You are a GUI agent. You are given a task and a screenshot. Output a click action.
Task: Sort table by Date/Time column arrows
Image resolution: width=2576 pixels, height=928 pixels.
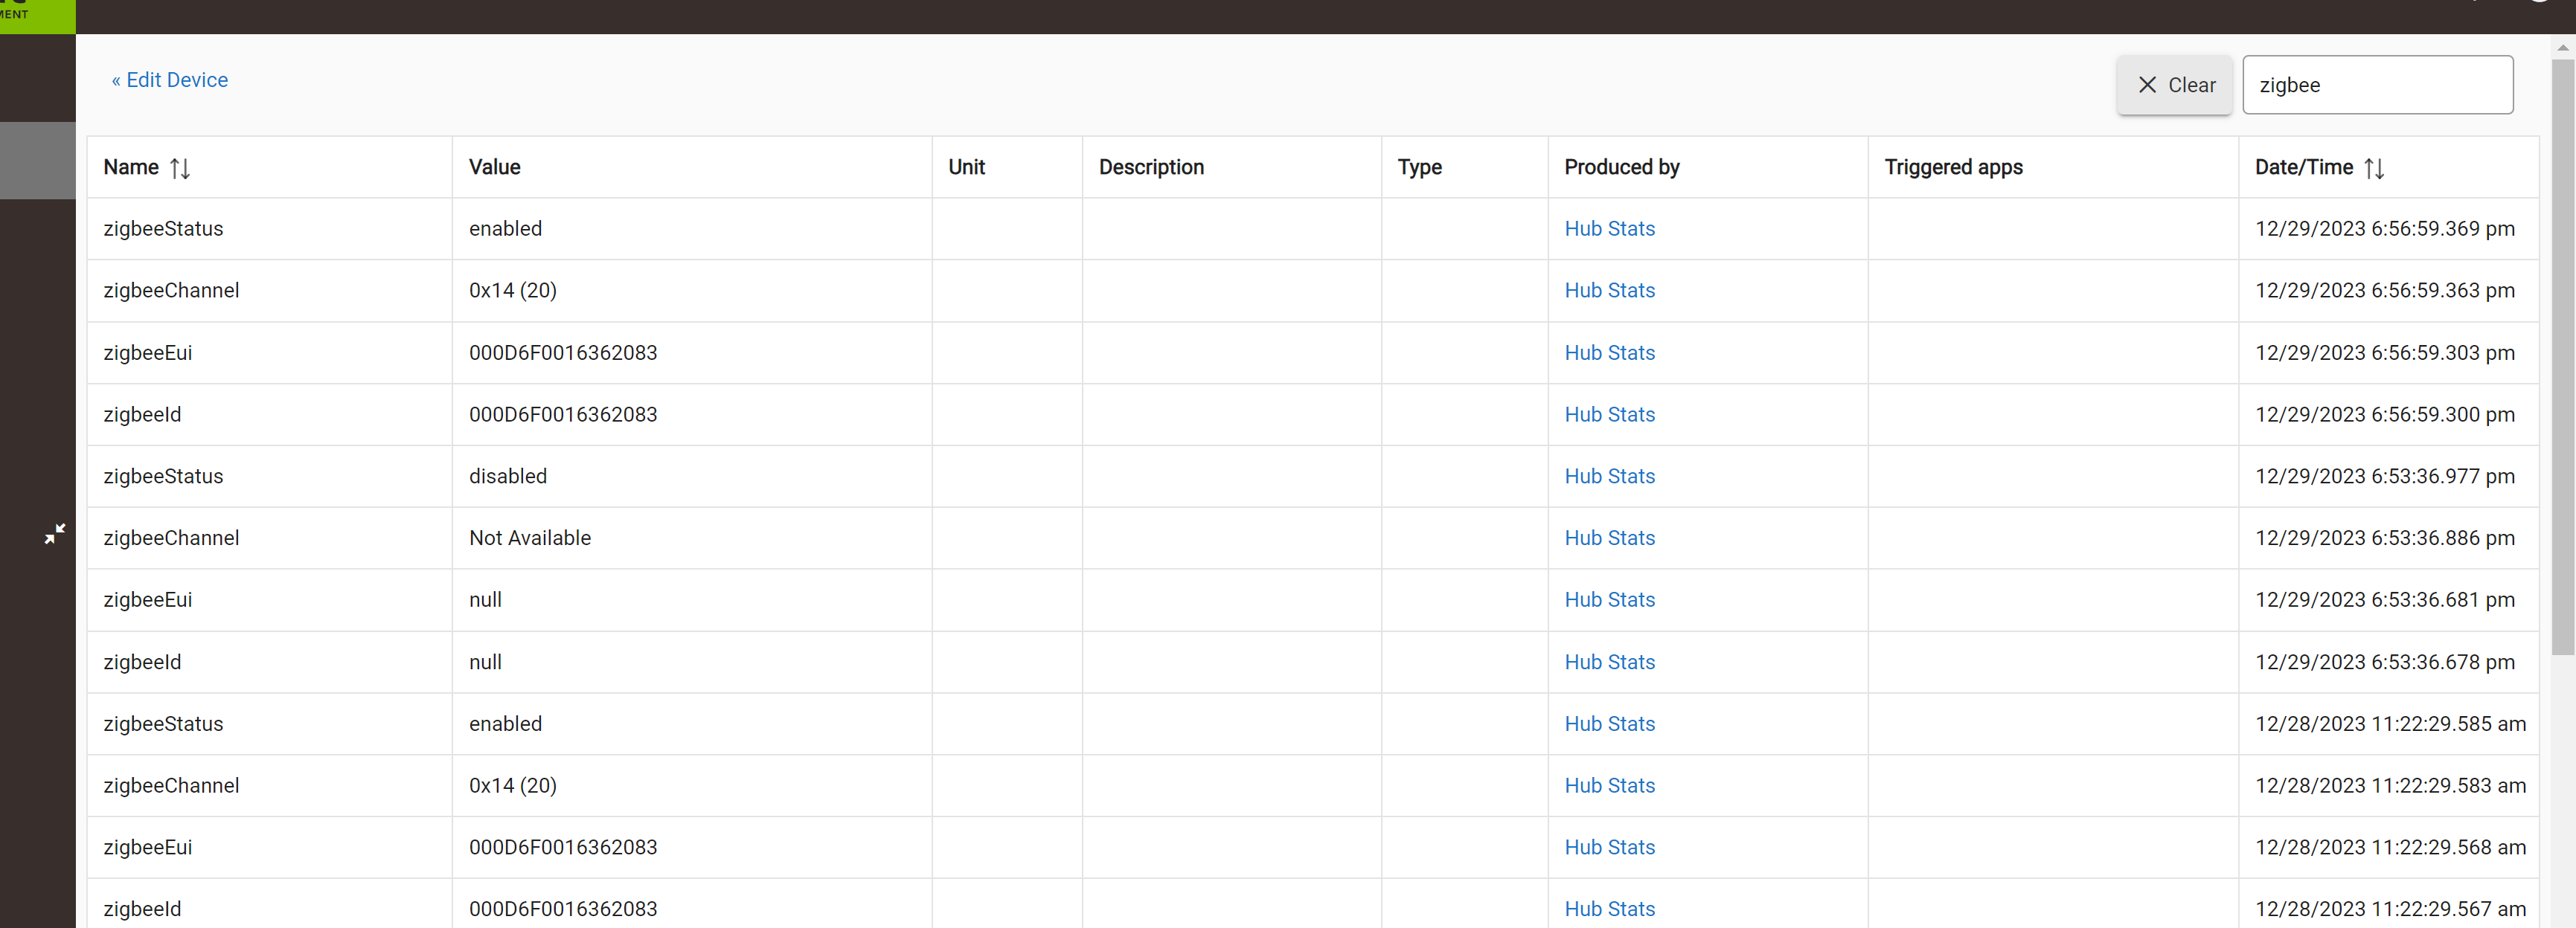2374,168
